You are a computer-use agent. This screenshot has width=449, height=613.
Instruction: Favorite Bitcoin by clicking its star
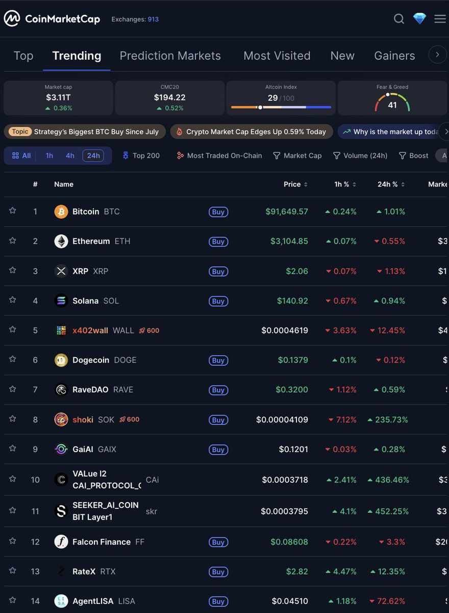[12, 211]
